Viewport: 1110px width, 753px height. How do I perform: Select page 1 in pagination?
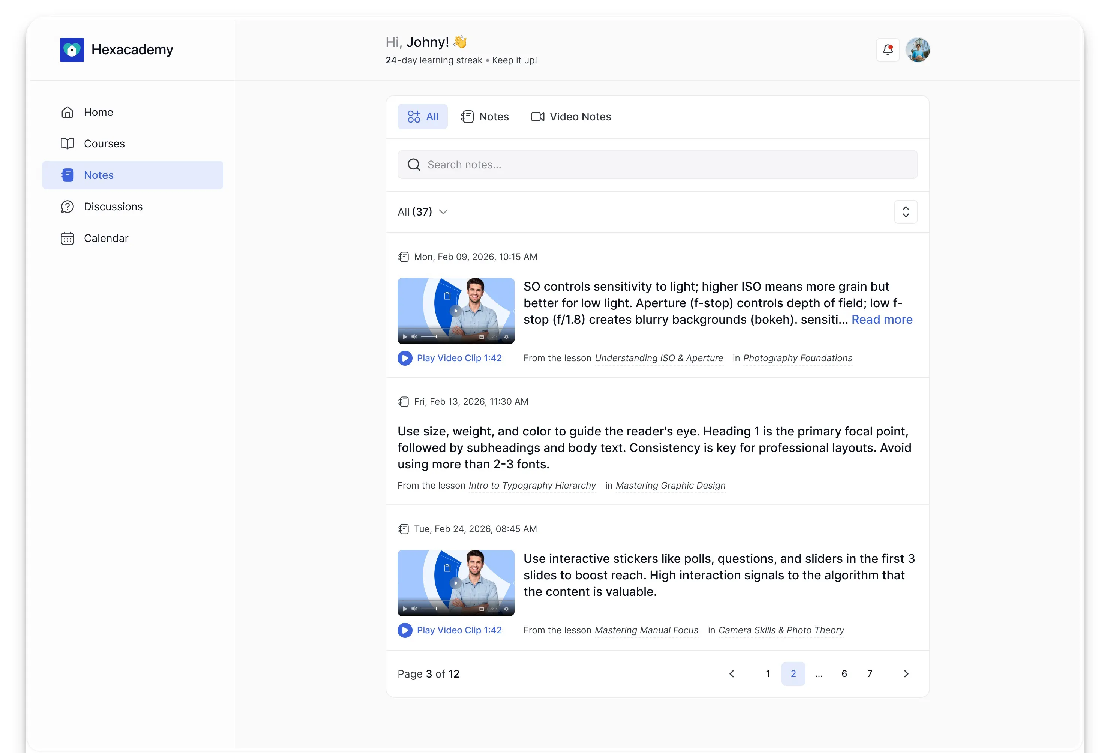(x=768, y=674)
